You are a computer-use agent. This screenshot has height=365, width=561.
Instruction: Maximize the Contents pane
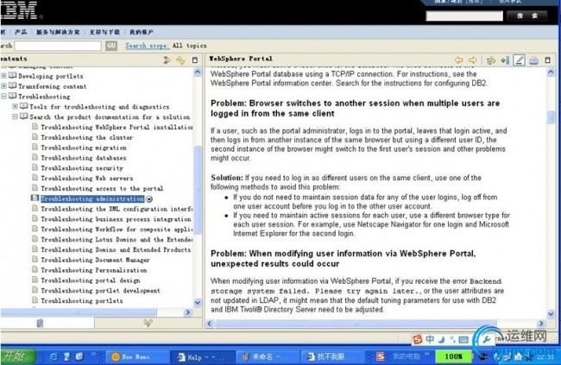click(x=195, y=60)
